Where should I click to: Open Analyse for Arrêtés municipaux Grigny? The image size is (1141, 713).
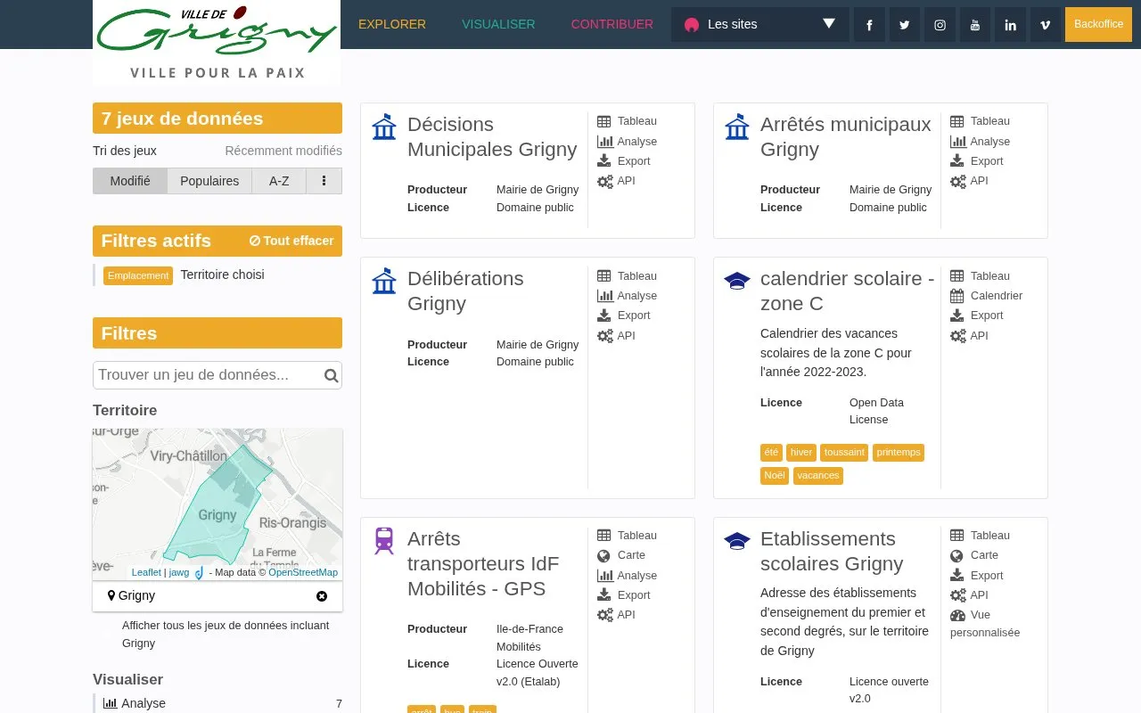click(x=980, y=141)
